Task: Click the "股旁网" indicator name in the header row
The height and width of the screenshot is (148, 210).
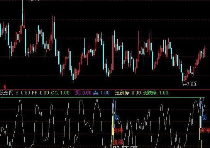Action: (7, 93)
